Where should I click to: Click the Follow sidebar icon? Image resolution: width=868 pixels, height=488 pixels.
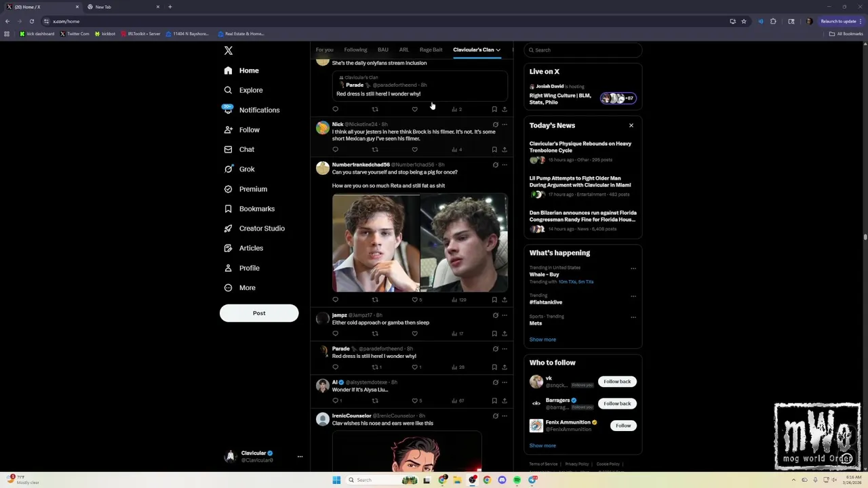tap(228, 129)
